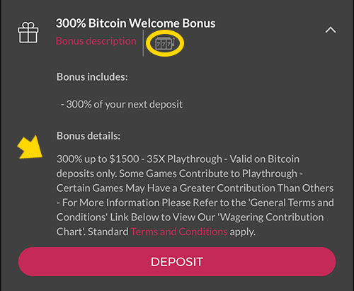354x291 pixels.
Task: Select the 'Bonus includes:' heading
Action: [92, 77]
